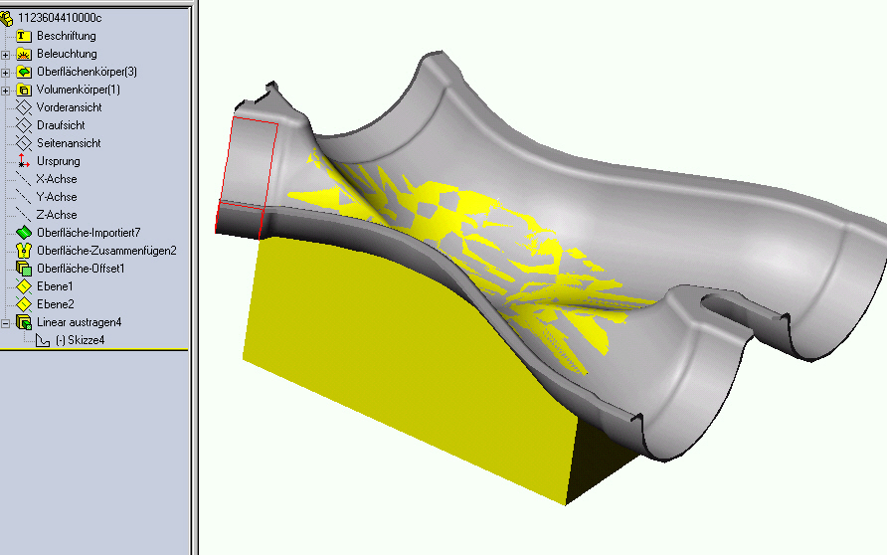Select Oberflächenkörper(3) in the tree
Screen dimensions: 887x555
[x=87, y=72]
